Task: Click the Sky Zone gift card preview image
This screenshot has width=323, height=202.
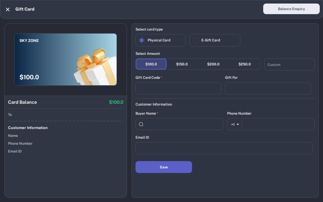Action: click(x=66, y=60)
